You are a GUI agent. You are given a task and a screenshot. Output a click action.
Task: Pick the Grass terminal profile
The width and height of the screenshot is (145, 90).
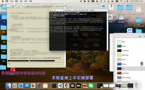click(x=131, y=46)
